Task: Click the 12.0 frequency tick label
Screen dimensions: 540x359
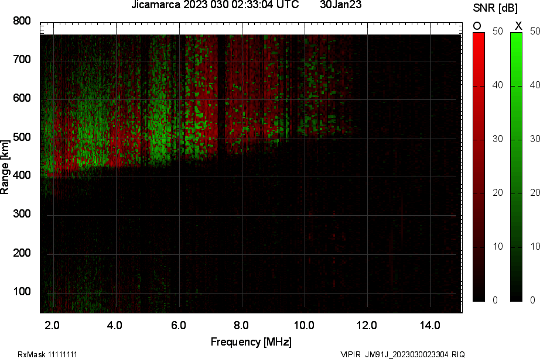Action: click(x=367, y=325)
